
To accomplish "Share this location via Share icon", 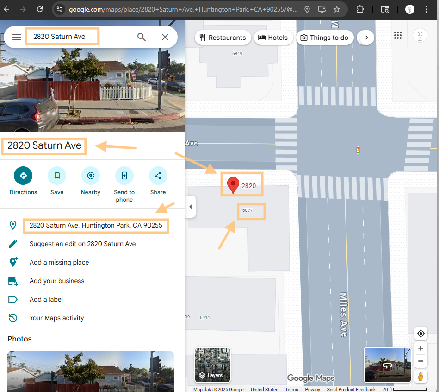I will 158,176.
